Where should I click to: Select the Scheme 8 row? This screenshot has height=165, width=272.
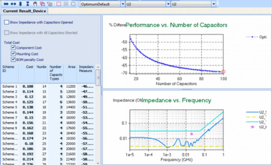(x=48, y=123)
